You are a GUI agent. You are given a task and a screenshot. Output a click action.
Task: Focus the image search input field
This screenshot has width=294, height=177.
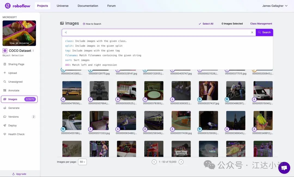pos(159,32)
